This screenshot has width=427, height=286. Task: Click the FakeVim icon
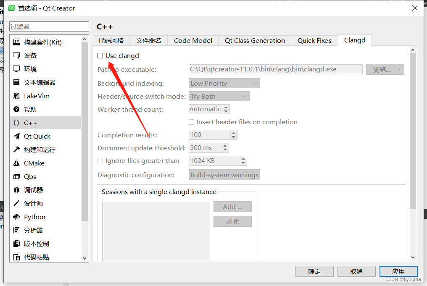[17, 96]
